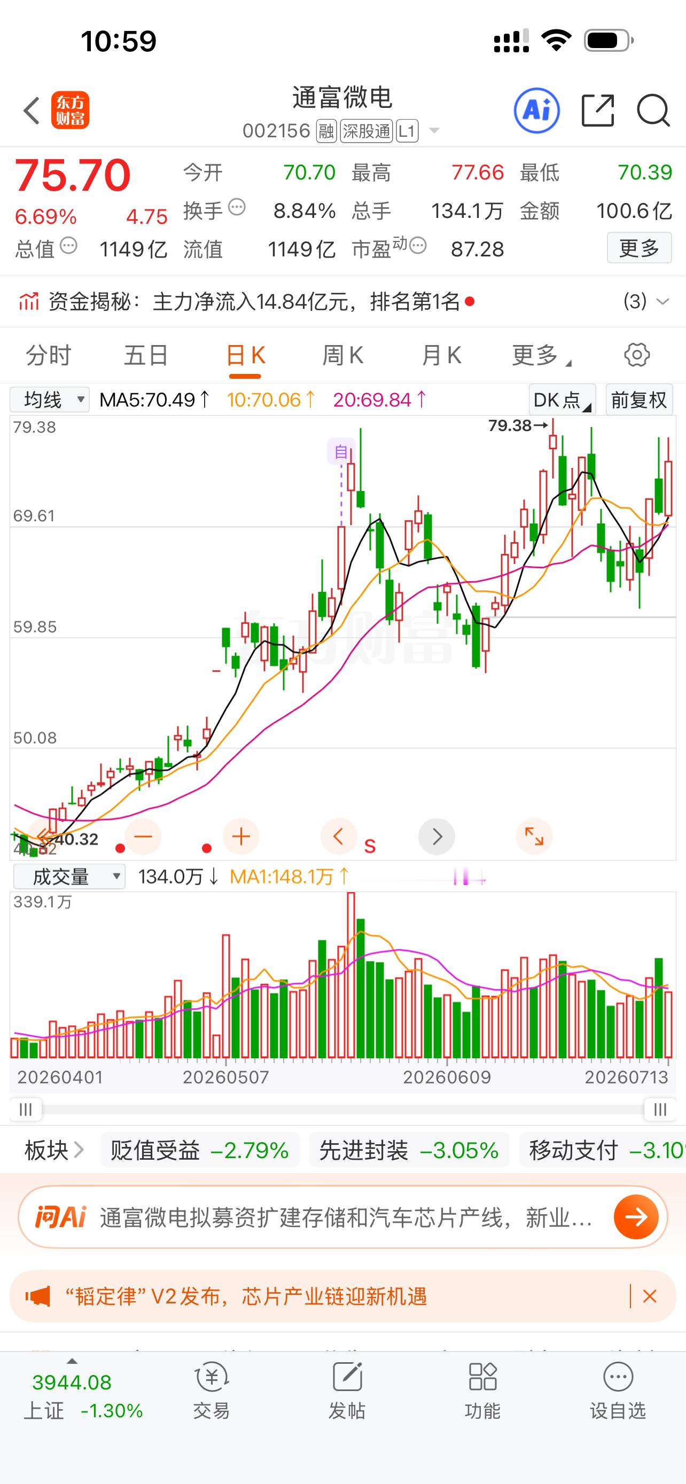Image resolution: width=686 pixels, height=1484 pixels.
Task: Click the chart range slider track
Action: pos(342,1110)
